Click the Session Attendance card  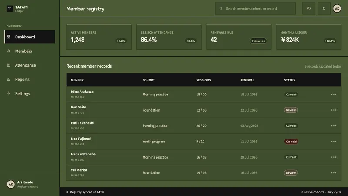pyautogui.click(x=169, y=37)
